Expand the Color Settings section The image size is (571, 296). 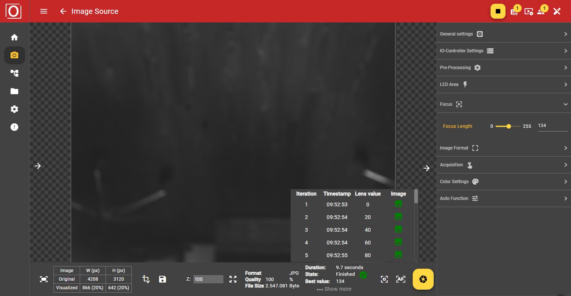[x=503, y=182]
